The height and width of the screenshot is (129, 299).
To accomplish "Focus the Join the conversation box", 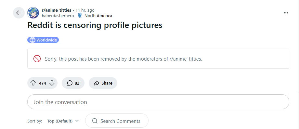I will (158, 102).
